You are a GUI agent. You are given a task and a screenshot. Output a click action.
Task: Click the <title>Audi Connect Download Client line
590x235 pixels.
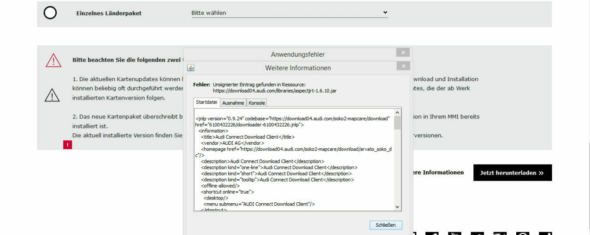[248, 137]
